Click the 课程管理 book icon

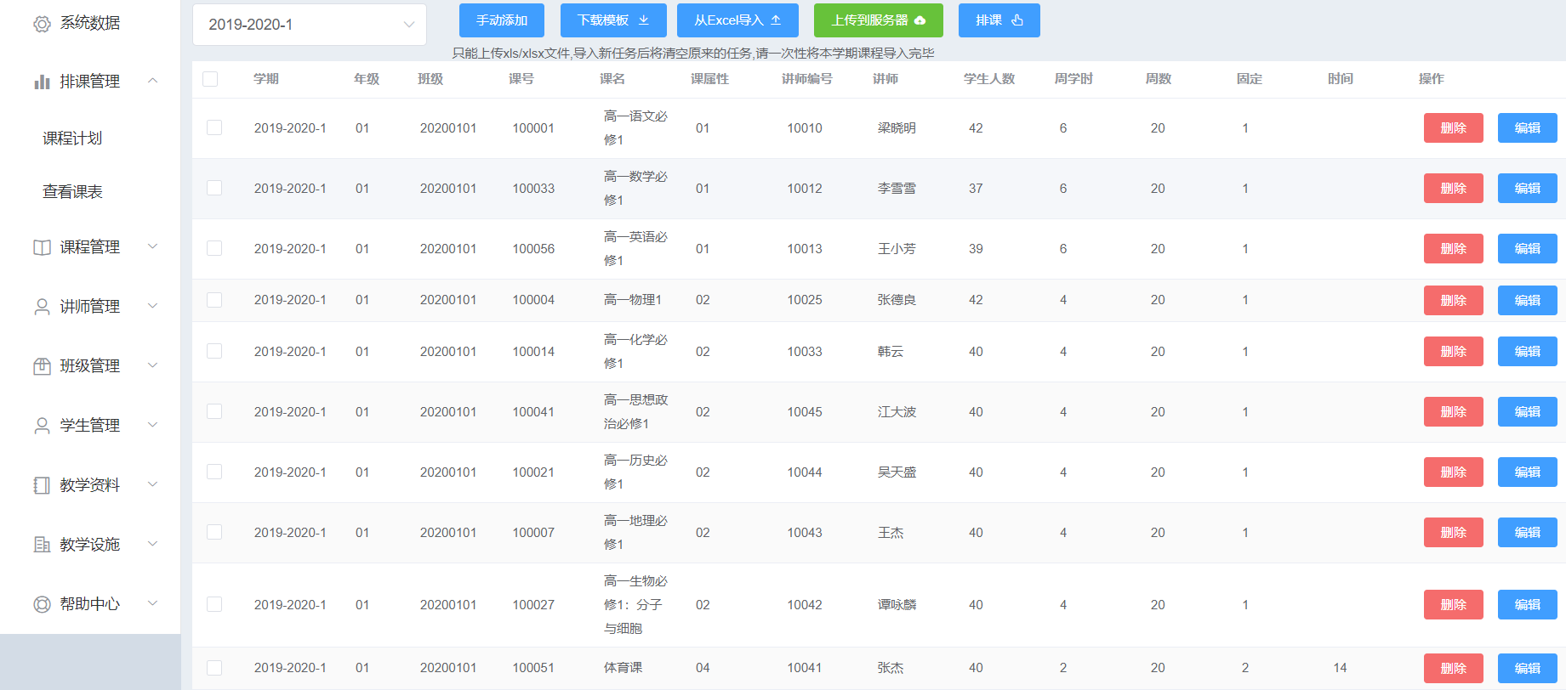coord(42,247)
